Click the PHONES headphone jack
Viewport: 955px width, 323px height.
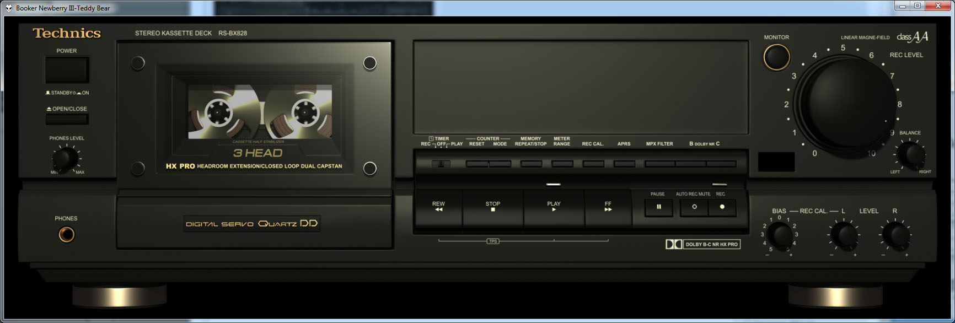[x=66, y=235]
